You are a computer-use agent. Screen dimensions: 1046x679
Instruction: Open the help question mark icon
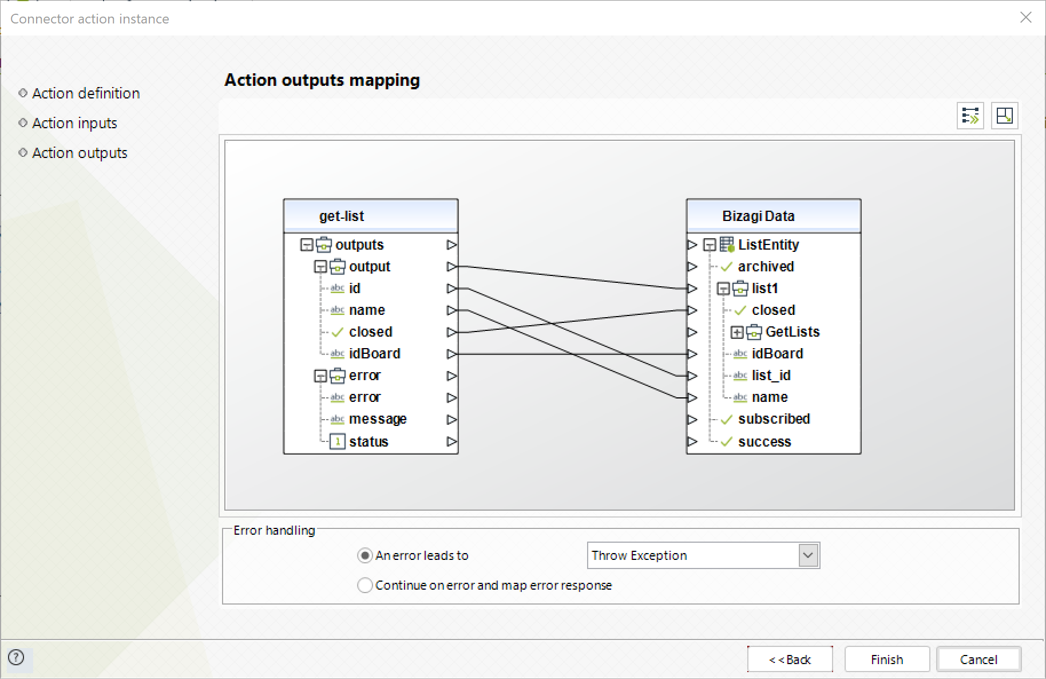click(x=17, y=657)
